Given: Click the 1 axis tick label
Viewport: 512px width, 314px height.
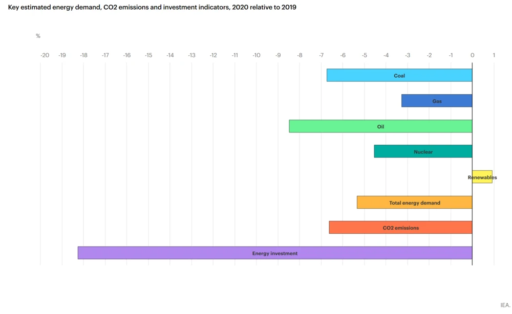Looking at the screenshot, I should pos(494,55).
